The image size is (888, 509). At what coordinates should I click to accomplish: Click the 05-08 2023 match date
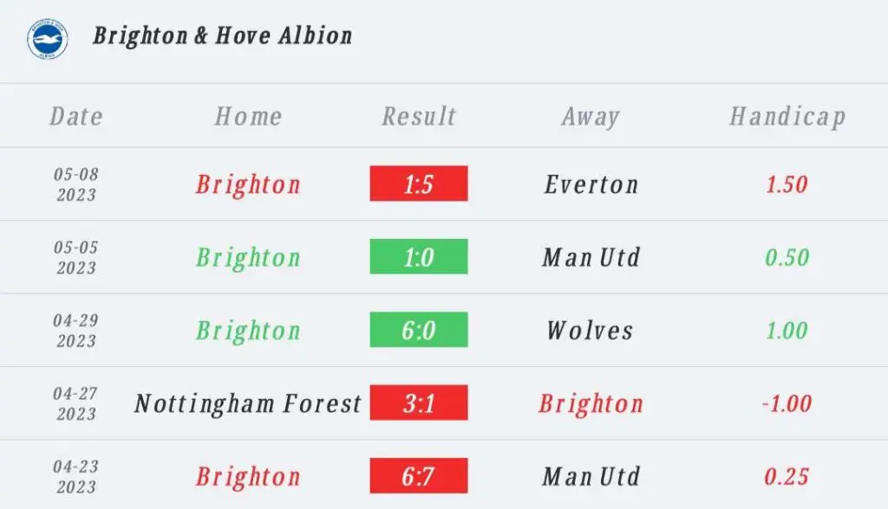point(76,184)
